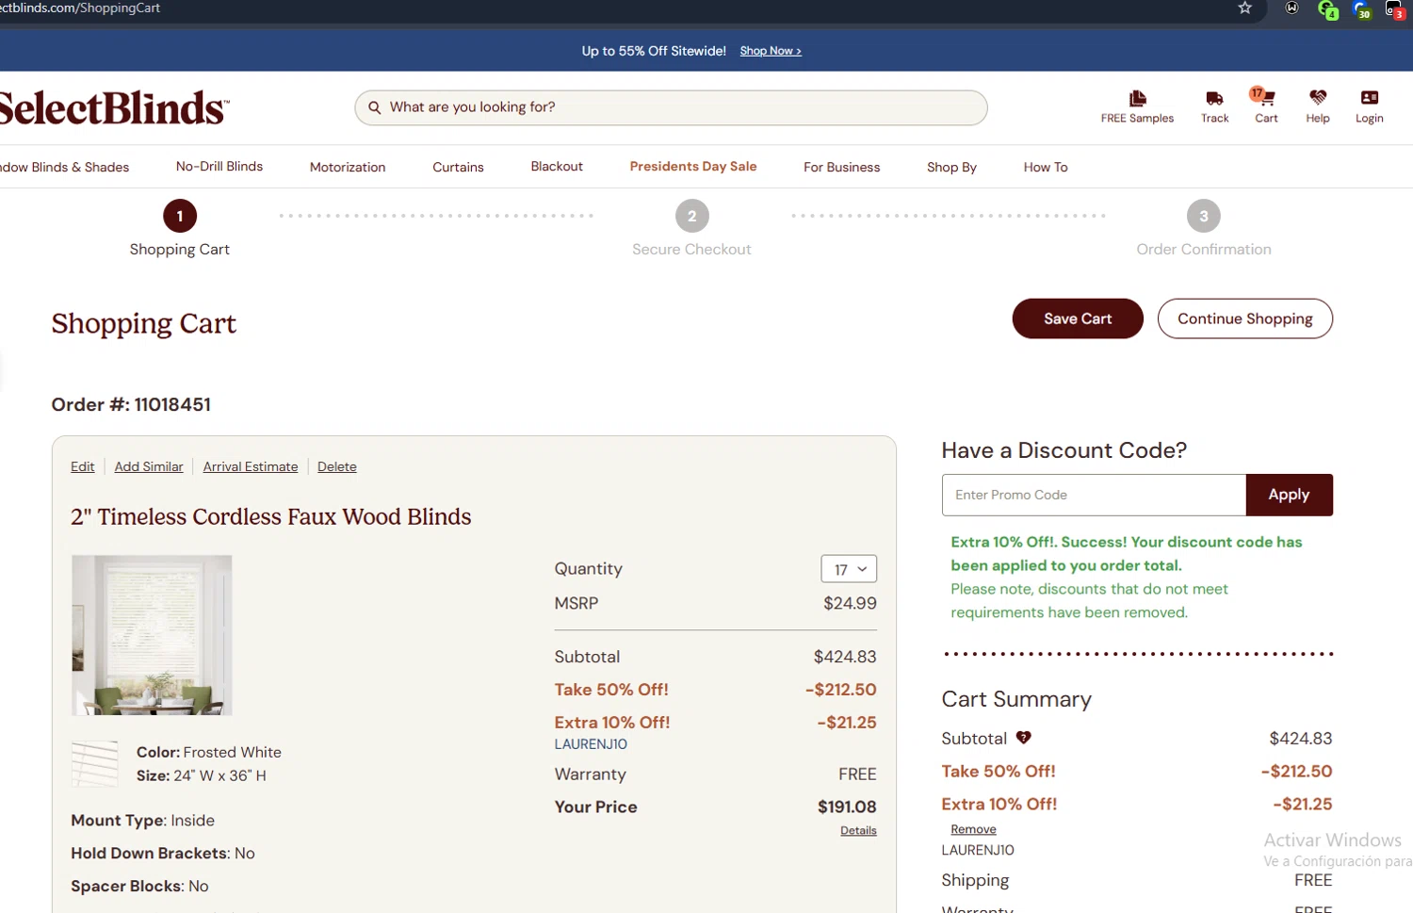Image resolution: width=1413 pixels, height=913 pixels.
Task: Open the Help heart icon
Action: (1317, 106)
